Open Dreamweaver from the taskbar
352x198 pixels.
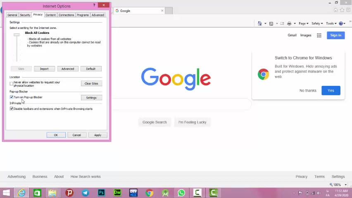117,193
